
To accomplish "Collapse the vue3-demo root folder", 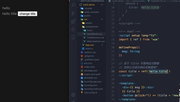I will click(x=89, y=5).
